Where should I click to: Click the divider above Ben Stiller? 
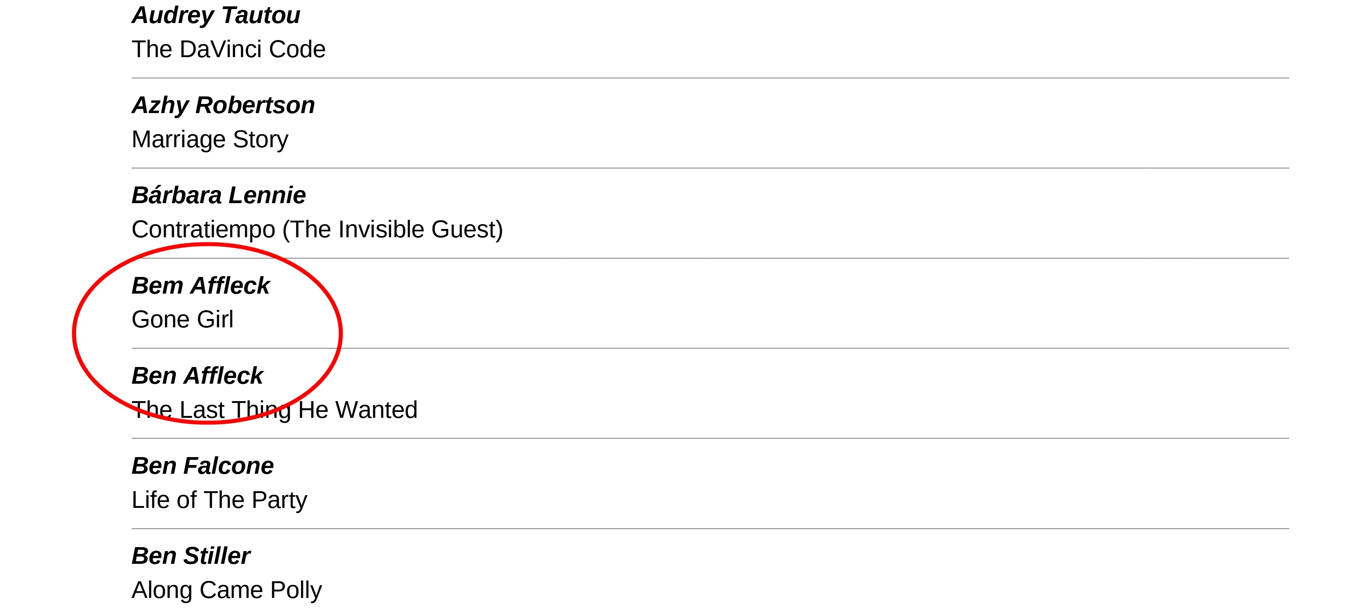click(x=710, y=529)
